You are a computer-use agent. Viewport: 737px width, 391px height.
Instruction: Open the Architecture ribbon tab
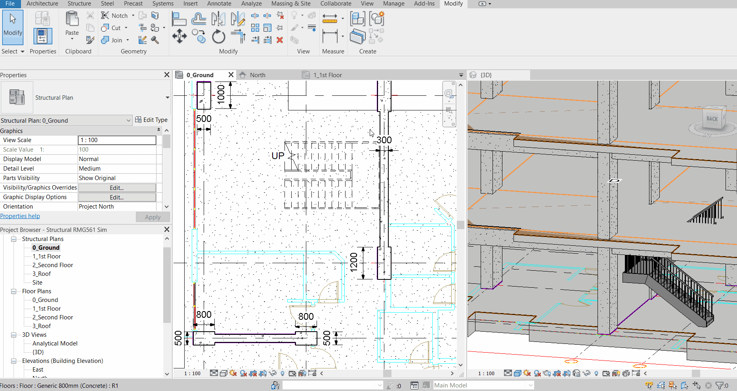tap(42, 4)
